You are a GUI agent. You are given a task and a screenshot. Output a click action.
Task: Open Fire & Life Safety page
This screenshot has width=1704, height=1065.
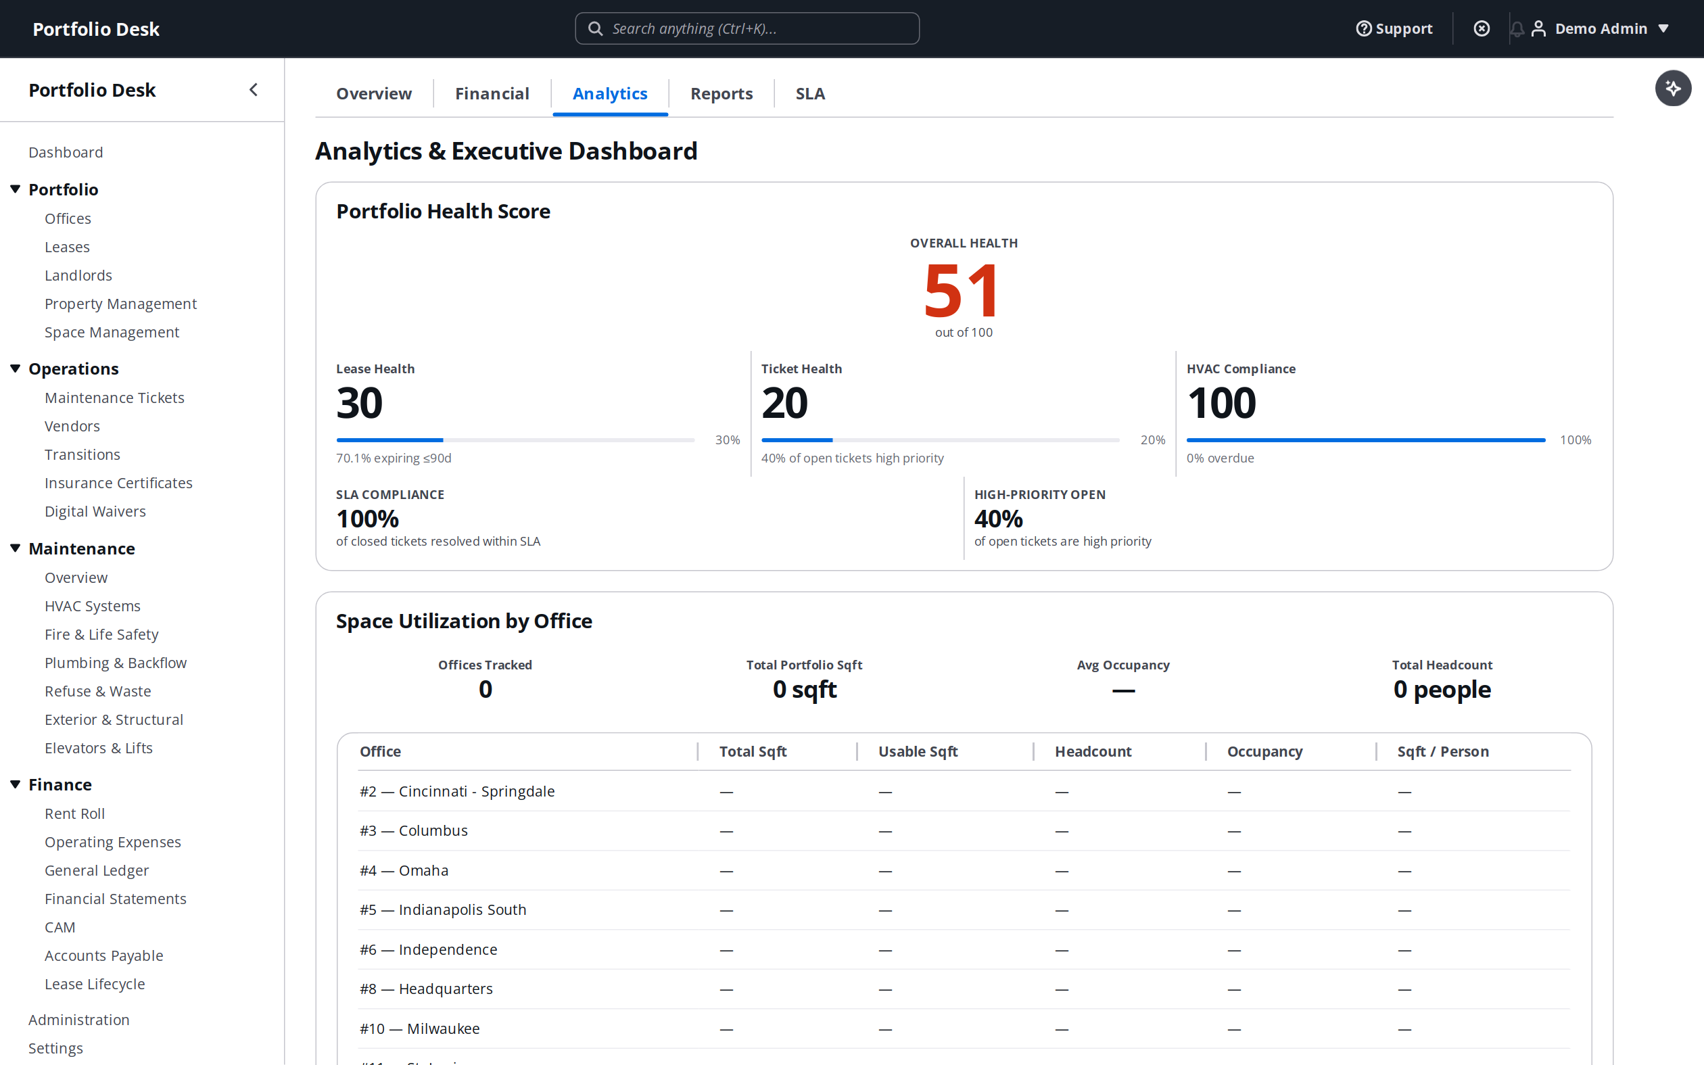[x=101, y=634]
